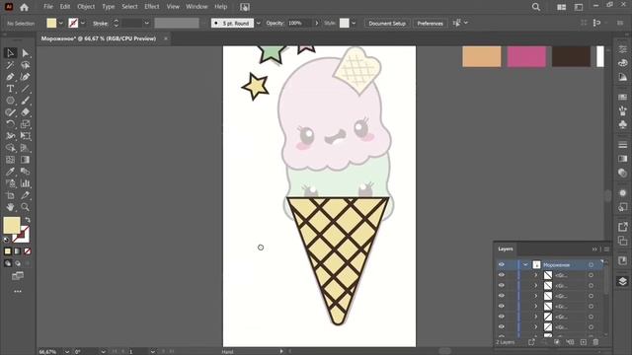This screenshot has height=355, width=632.
Task: Select the Magic Wand tool
Action: (x=11, y=65)
